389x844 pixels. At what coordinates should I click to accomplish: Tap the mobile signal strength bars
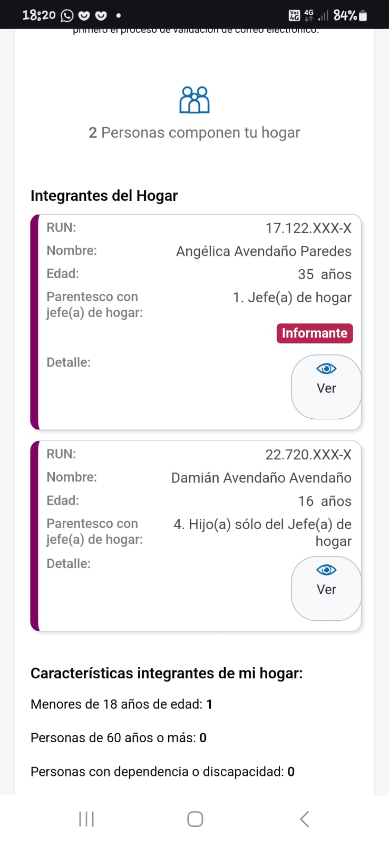pos(323,16)
